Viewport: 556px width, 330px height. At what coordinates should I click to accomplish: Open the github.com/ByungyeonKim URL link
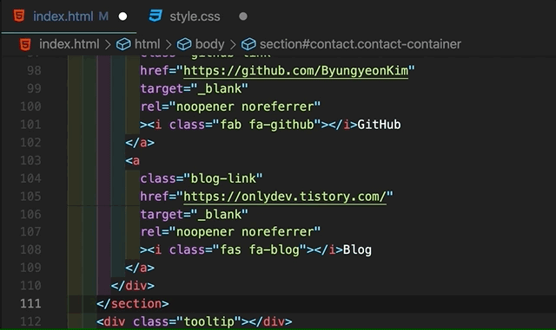pos(295,71)
